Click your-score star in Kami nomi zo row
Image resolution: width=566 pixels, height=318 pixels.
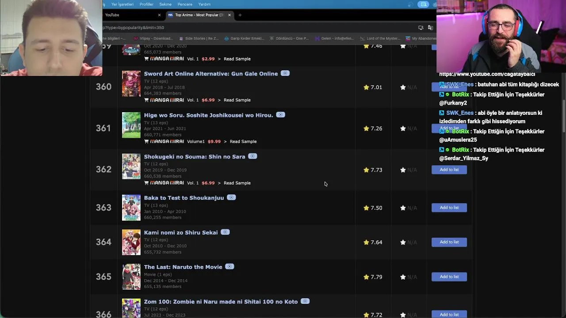(x=403, y=242)
